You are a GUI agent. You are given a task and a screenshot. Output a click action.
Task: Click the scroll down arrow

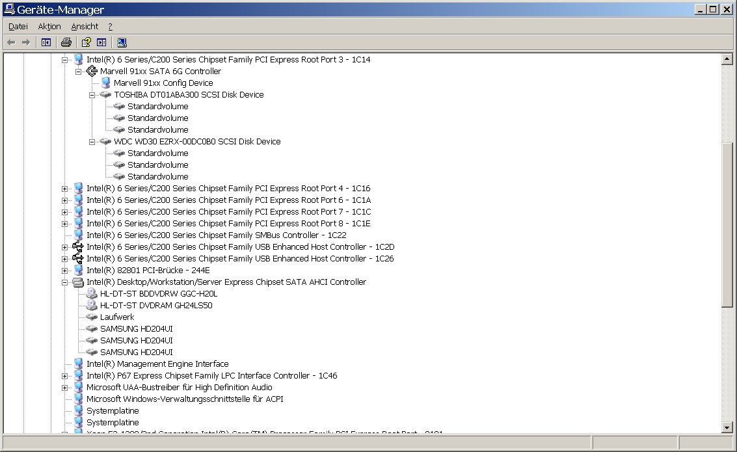point(727,427)
